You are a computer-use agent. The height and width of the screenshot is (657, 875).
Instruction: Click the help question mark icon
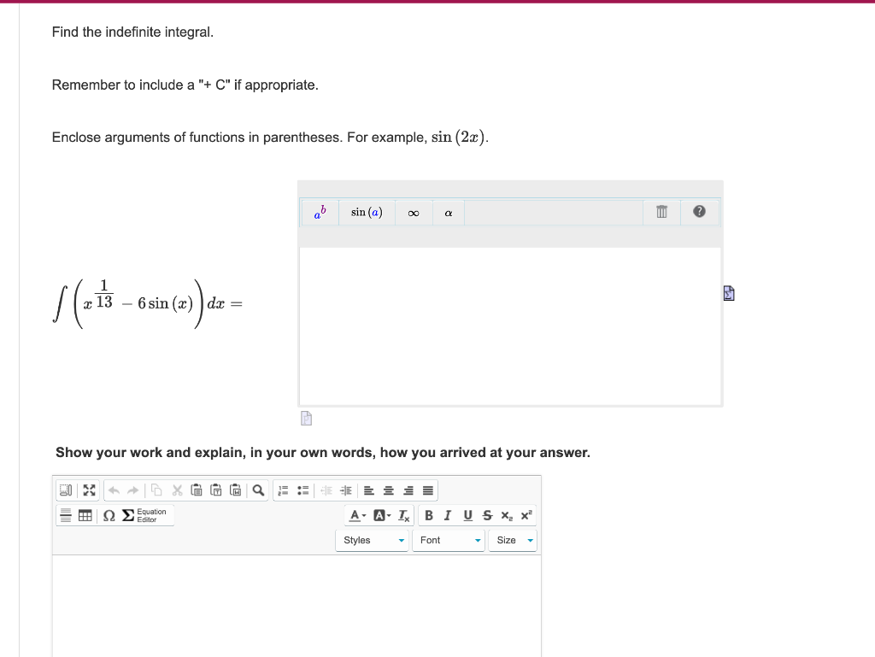pyautogui.click(x=699, y=212)
